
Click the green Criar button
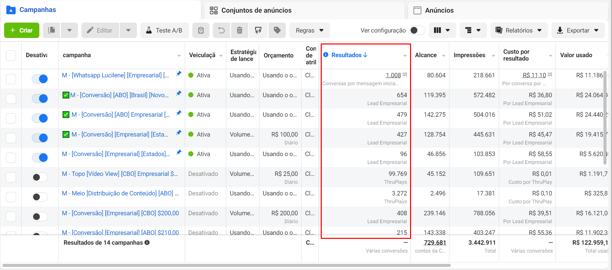(x=22, y=30)
